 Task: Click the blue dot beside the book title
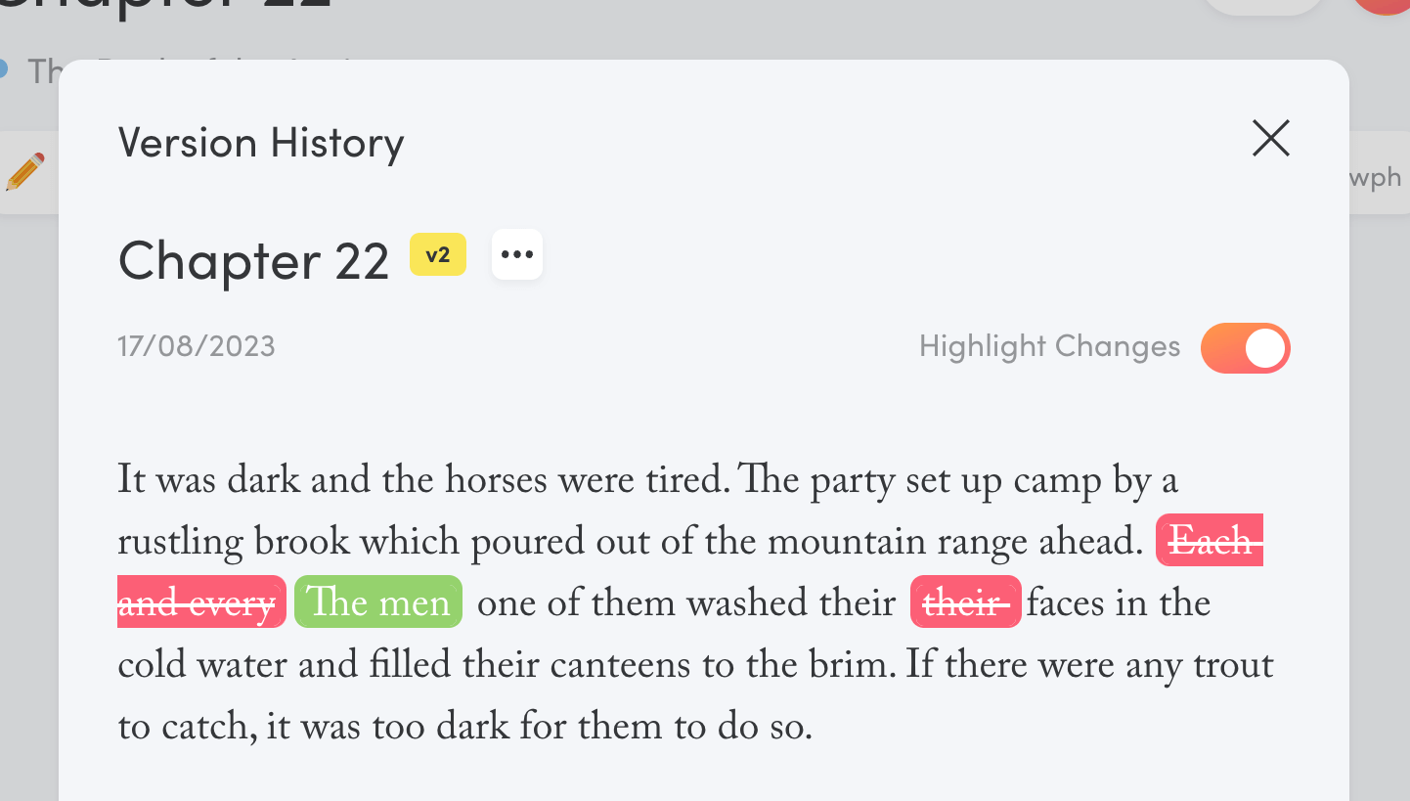3,68
